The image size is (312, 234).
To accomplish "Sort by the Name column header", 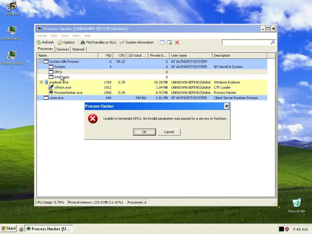I will [x=67, y=55].
